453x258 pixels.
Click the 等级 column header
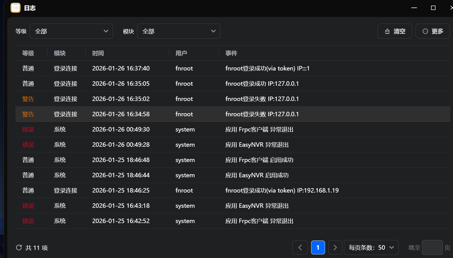[28, 53]
